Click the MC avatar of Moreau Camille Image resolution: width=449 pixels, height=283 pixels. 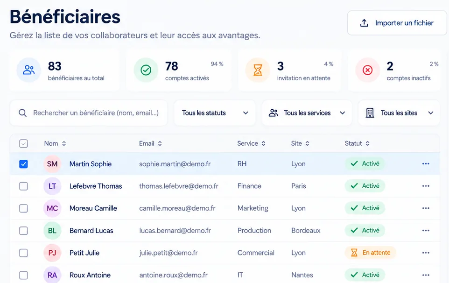coord(52,208)
